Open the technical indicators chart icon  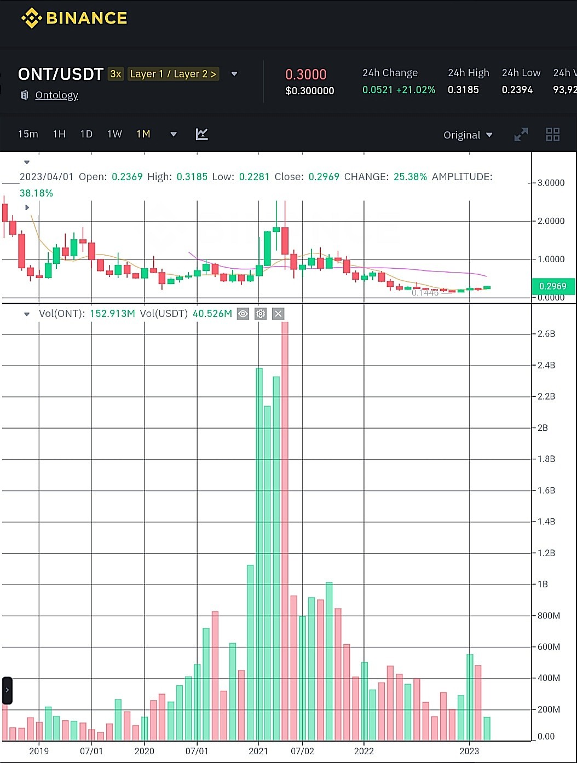(201, 134)
